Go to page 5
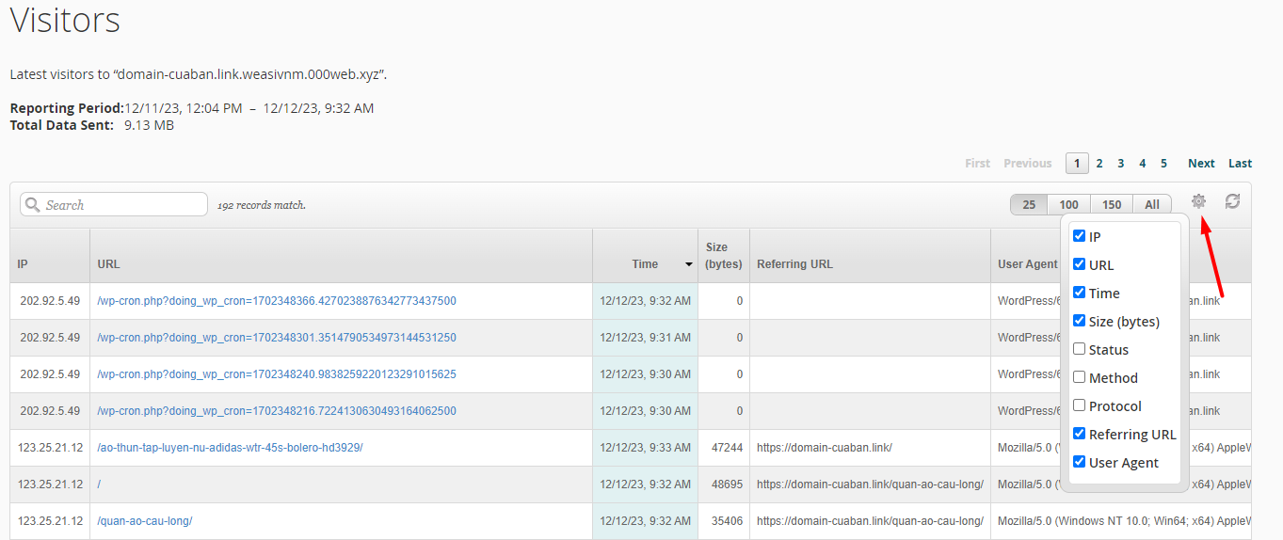Screen dimensions: 1283x540 click(1163, 164)
